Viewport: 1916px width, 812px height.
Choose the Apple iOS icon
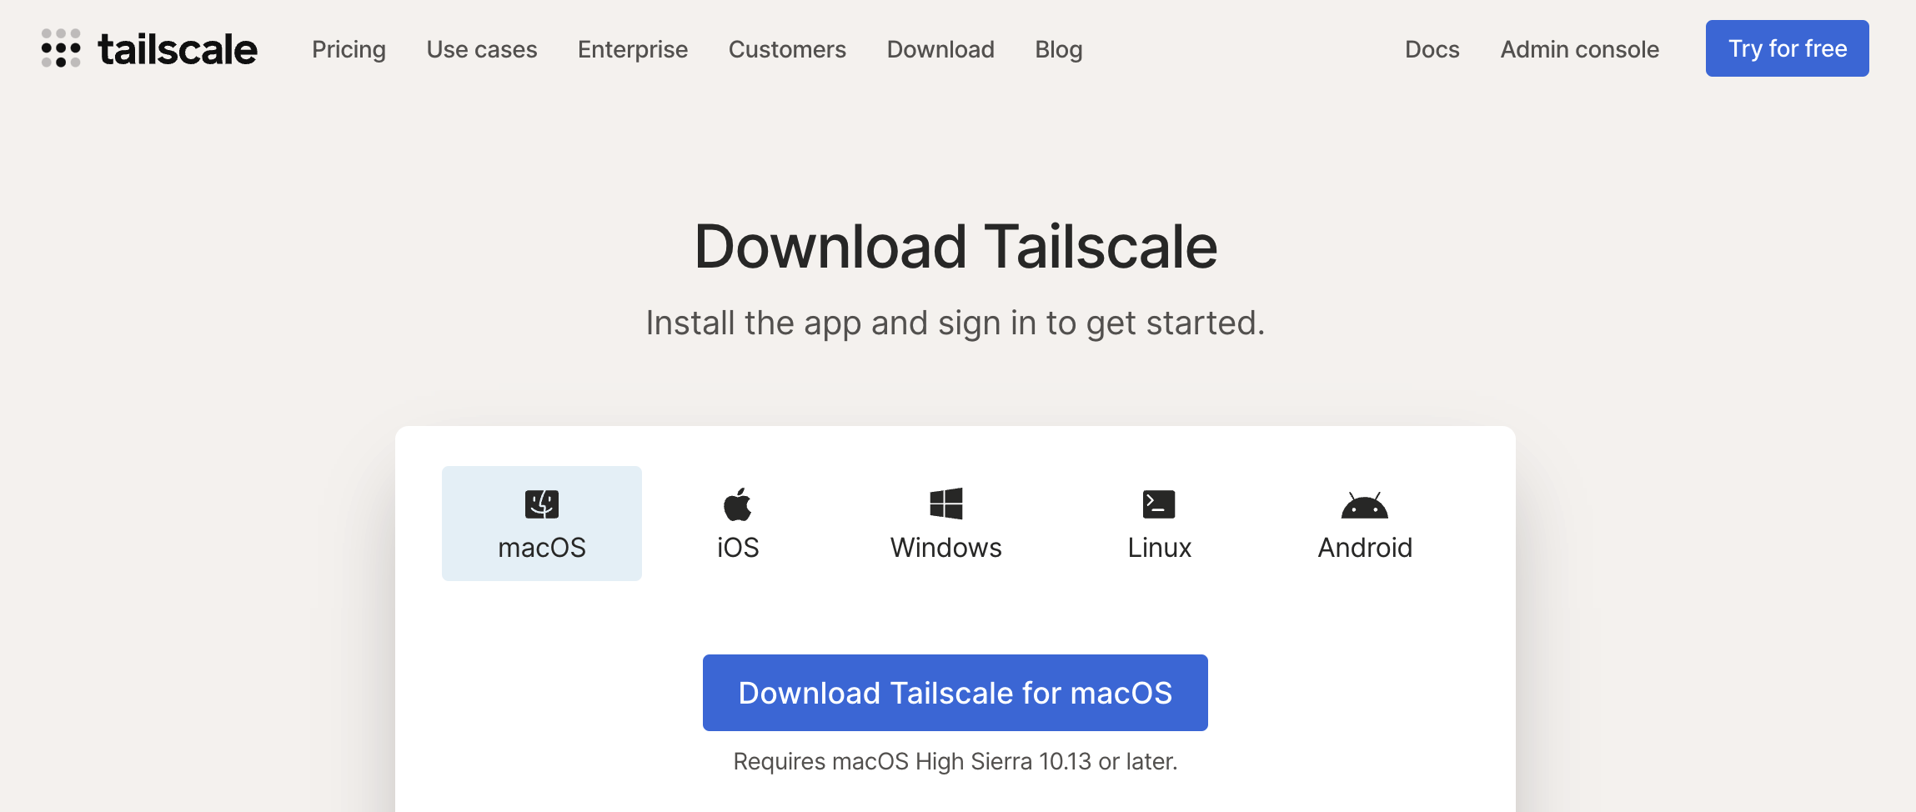point(738,504)
